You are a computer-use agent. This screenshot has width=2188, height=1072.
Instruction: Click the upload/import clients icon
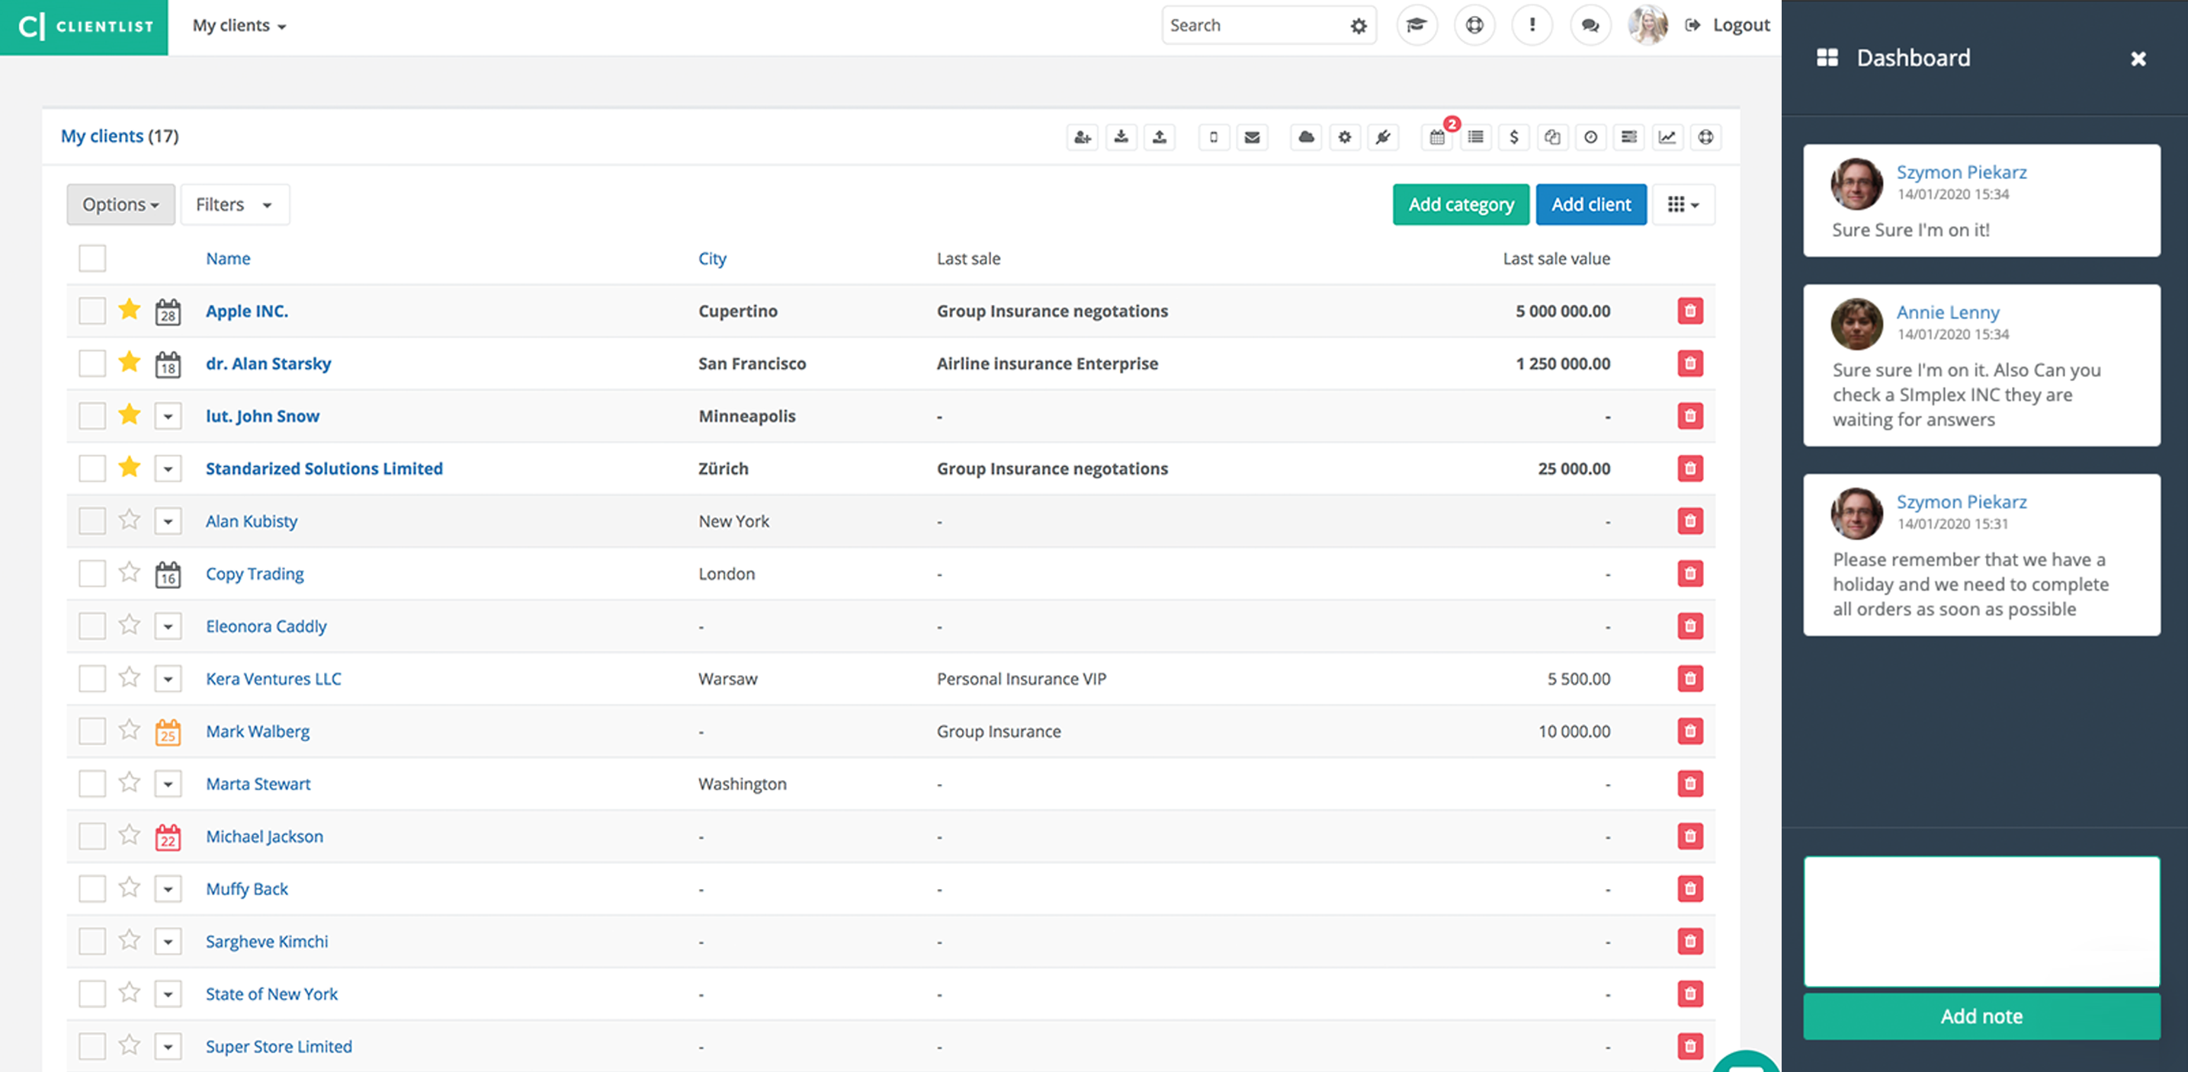tap(1158, 136)
